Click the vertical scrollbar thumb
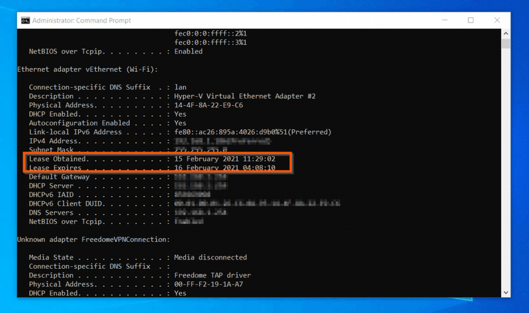 coord(505,44)
